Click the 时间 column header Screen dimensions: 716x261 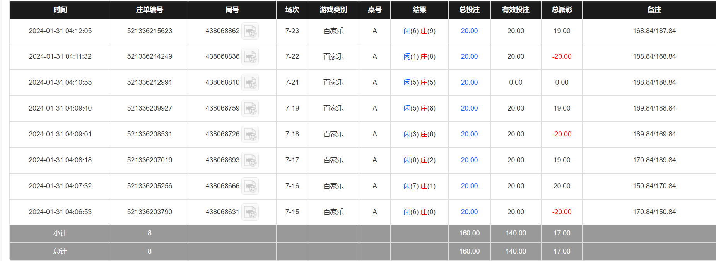point(60,10)
